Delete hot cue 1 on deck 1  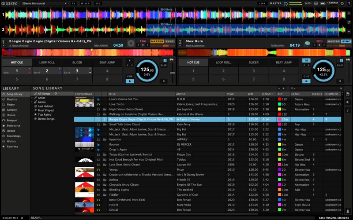30,69
